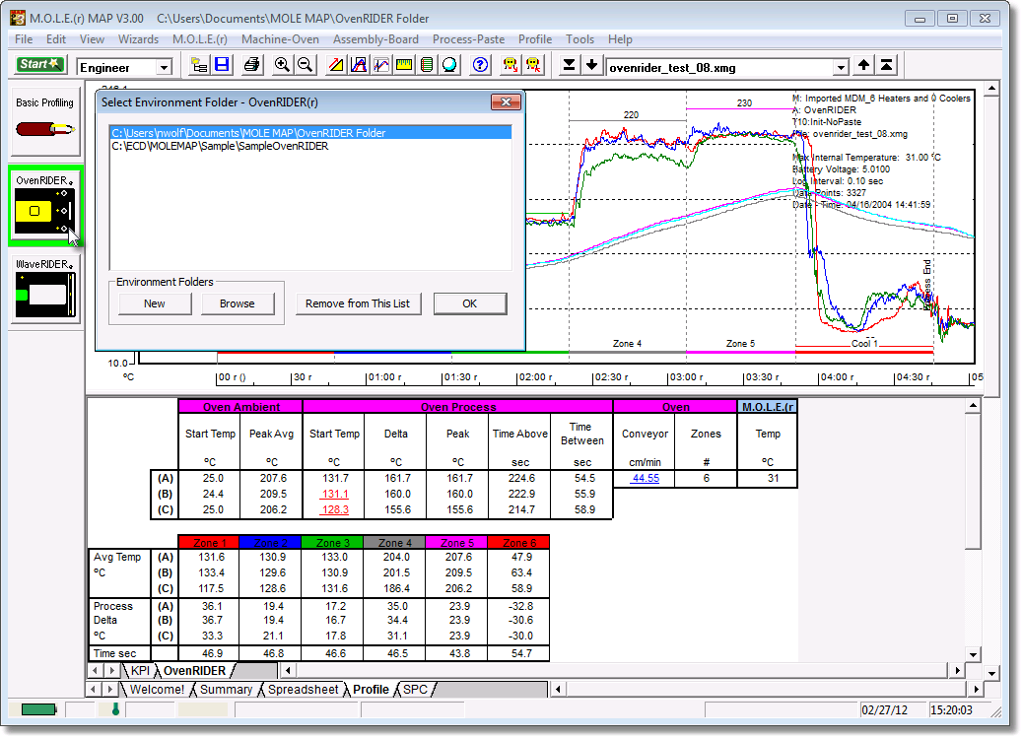Click the green notes list icon
The width and height of the screenshot is (1022, 738).
tap(427, 65)
